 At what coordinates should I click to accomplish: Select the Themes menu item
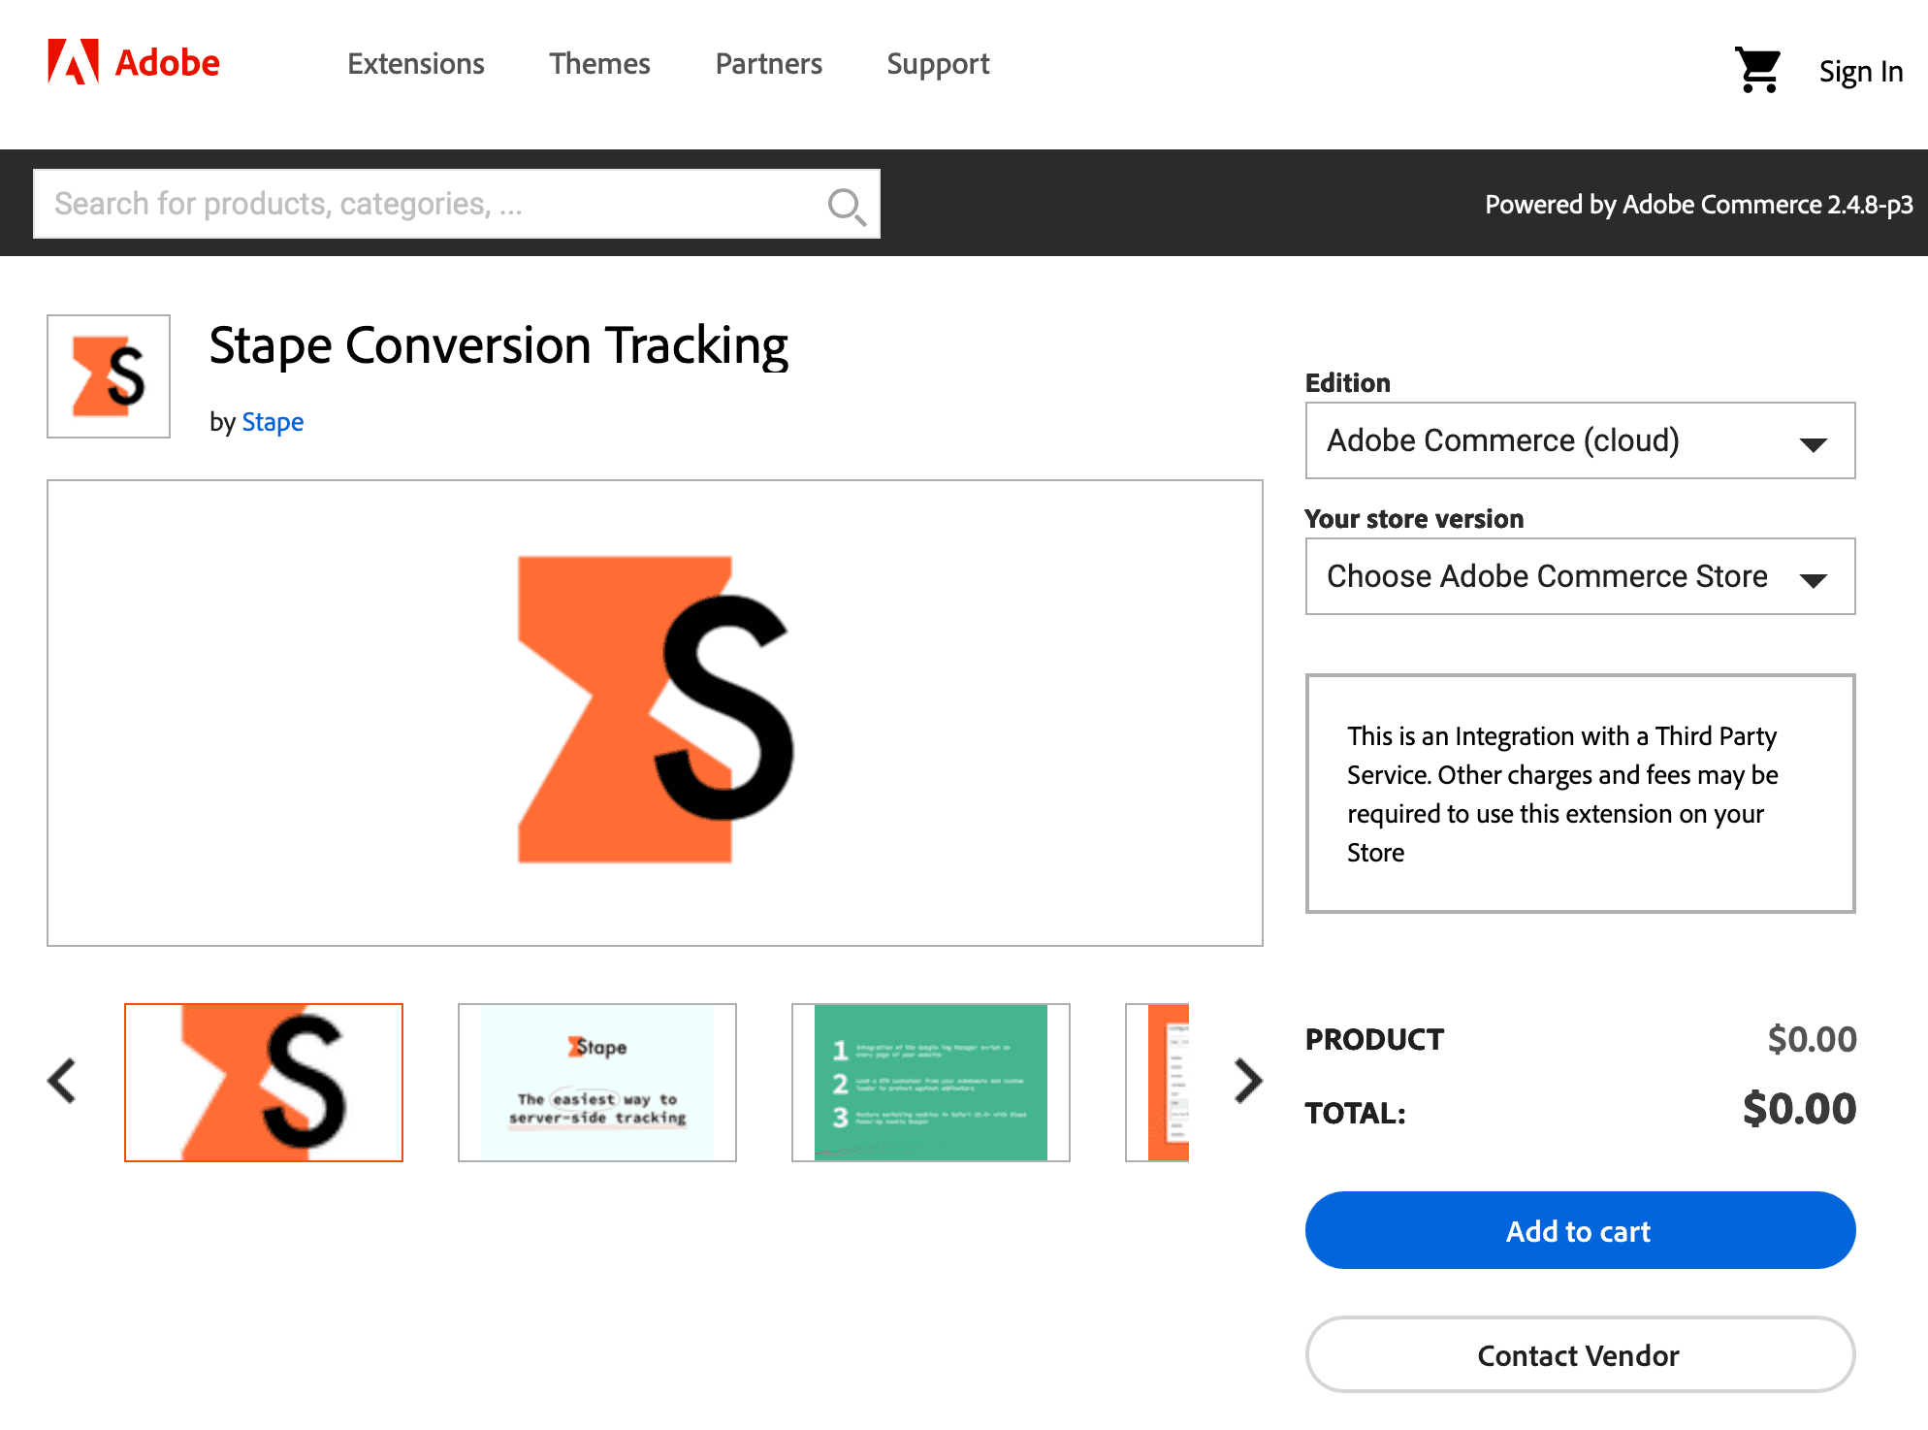(599, 63)
